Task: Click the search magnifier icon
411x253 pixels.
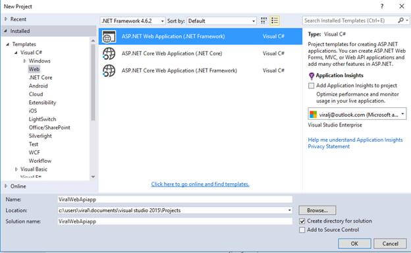Action: (400, 20)
